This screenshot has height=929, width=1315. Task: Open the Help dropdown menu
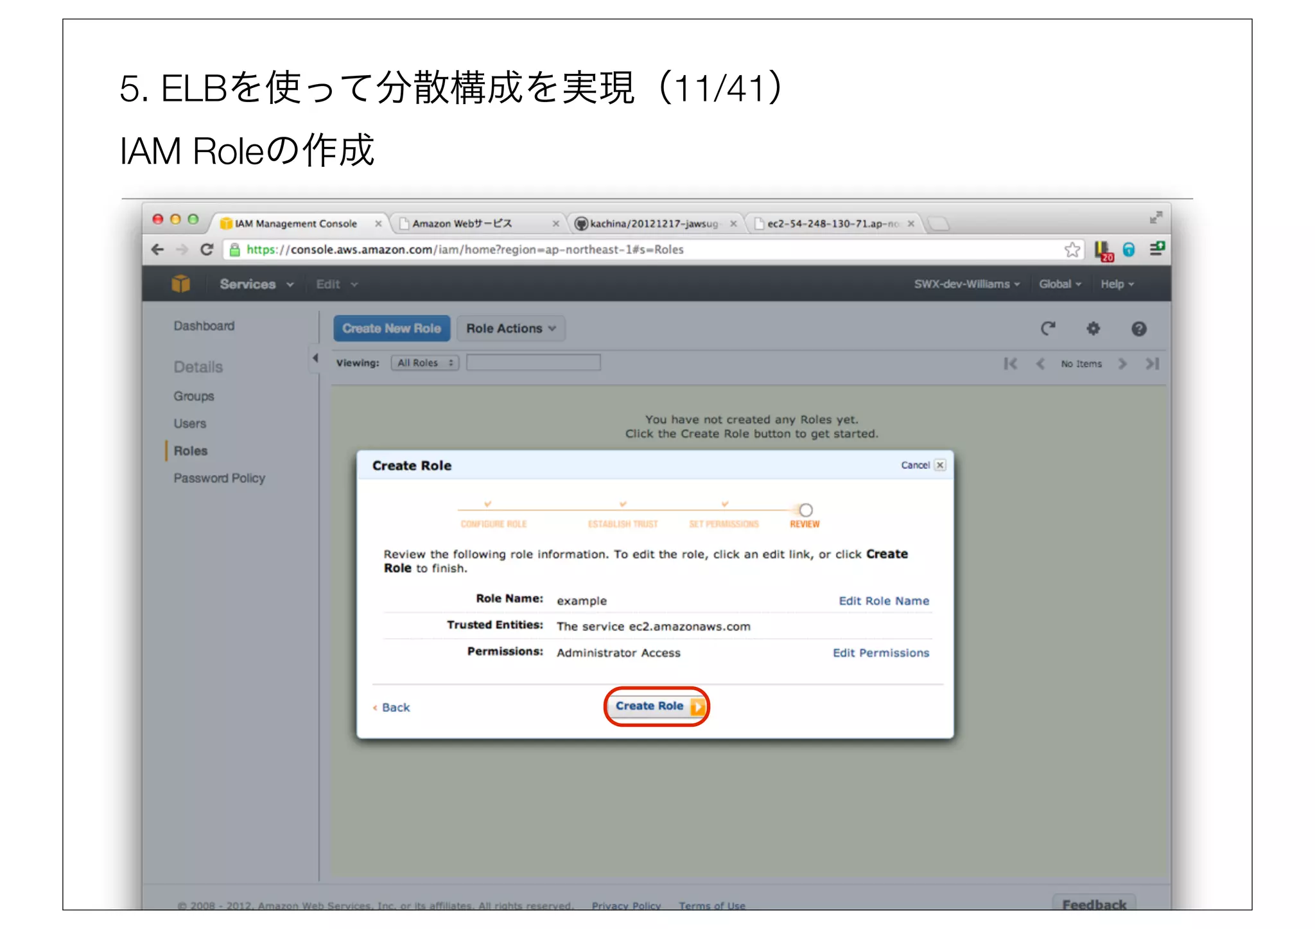[x=1117, y=284]
